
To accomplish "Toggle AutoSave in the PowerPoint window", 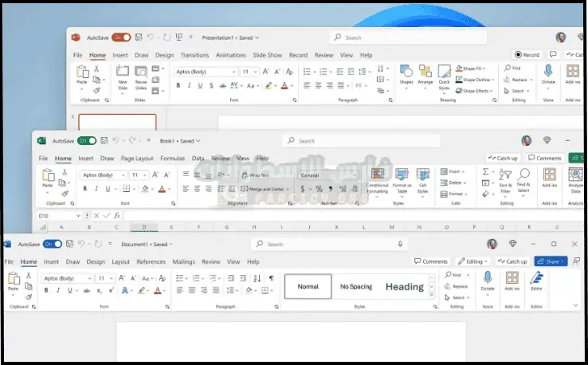I will click(x=121, y=37).
